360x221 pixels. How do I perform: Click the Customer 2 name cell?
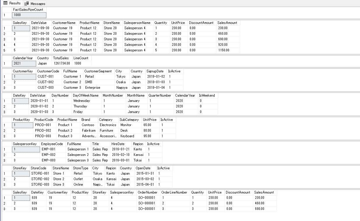coord(73,82)
